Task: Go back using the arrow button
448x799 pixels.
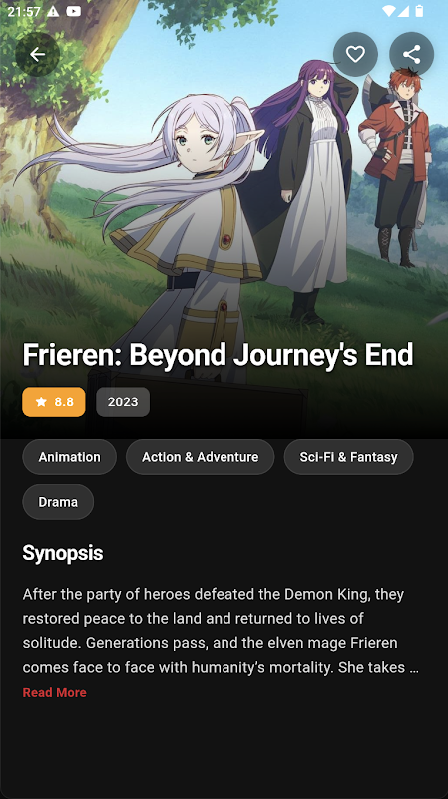Action: tap(38, 55)
